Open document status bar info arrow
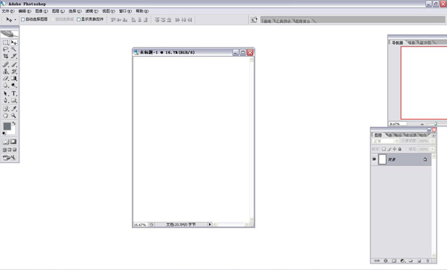447x270 pixels. coord(210,225)
